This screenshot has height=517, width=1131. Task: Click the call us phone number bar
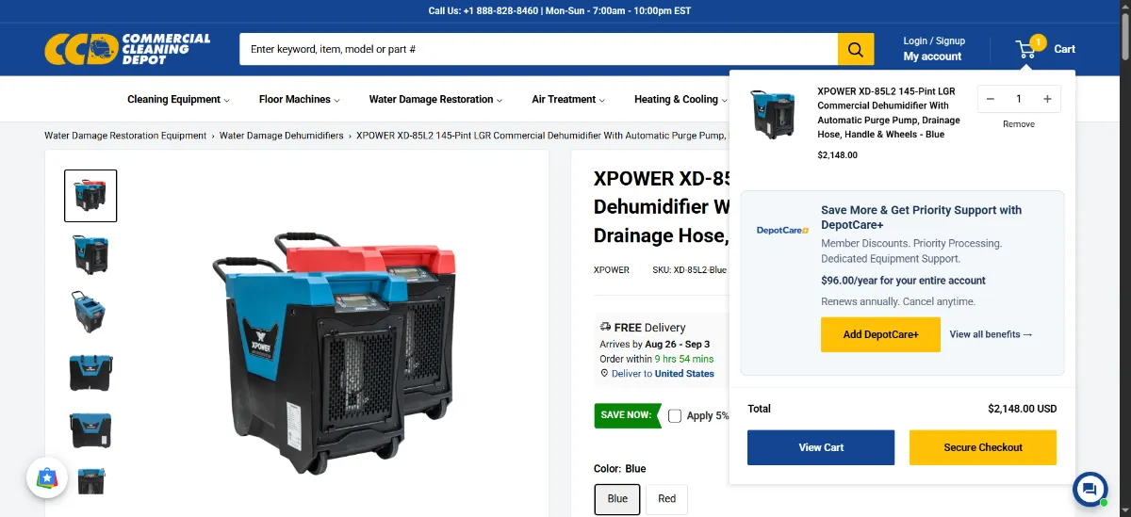coord(560,11)
